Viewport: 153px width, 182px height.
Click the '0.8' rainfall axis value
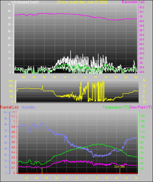13,132
